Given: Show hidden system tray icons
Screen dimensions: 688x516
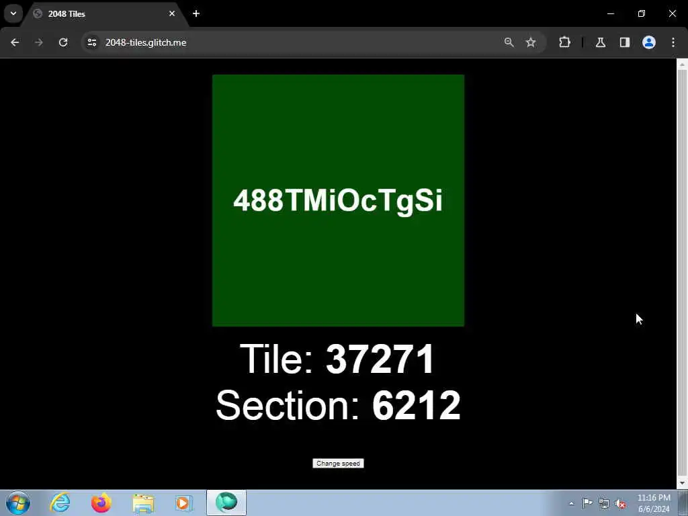Looking at the screenshot, I should [571, 503].
